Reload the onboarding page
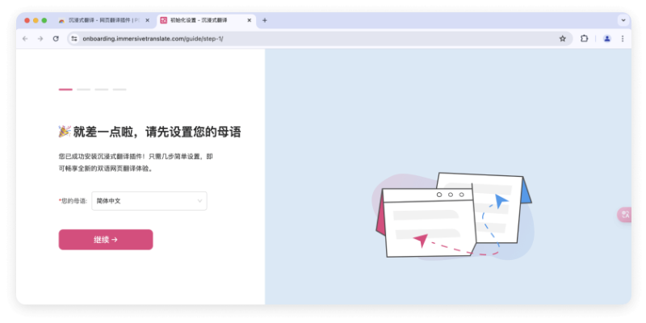Image resolution: width=646 pixels, height=323 pixels. (56, 39)
